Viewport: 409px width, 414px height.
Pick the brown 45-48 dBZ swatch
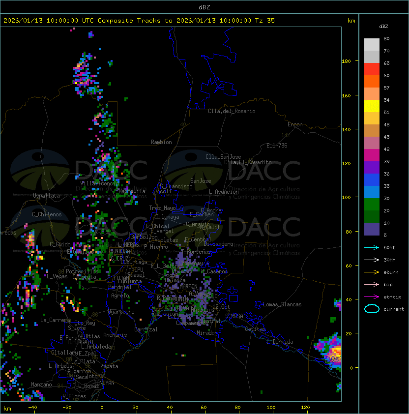(x=372, y=131)
